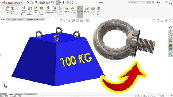Click Montaj Unsurları tool
Screen dimensions: 173x97
pos(48,10)
